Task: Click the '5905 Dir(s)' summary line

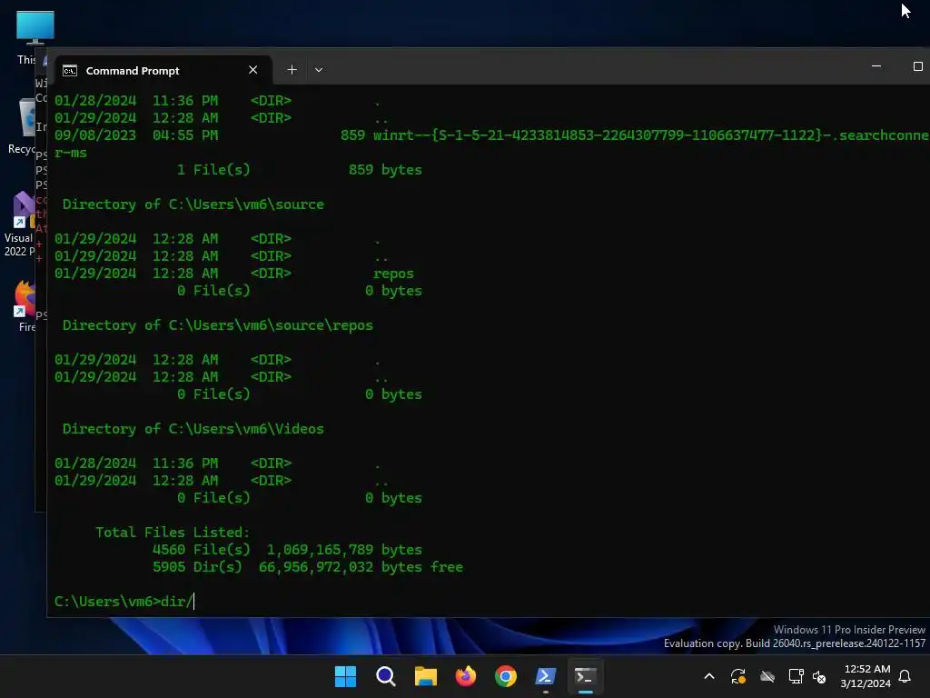Action: click(x=307, y=567)
